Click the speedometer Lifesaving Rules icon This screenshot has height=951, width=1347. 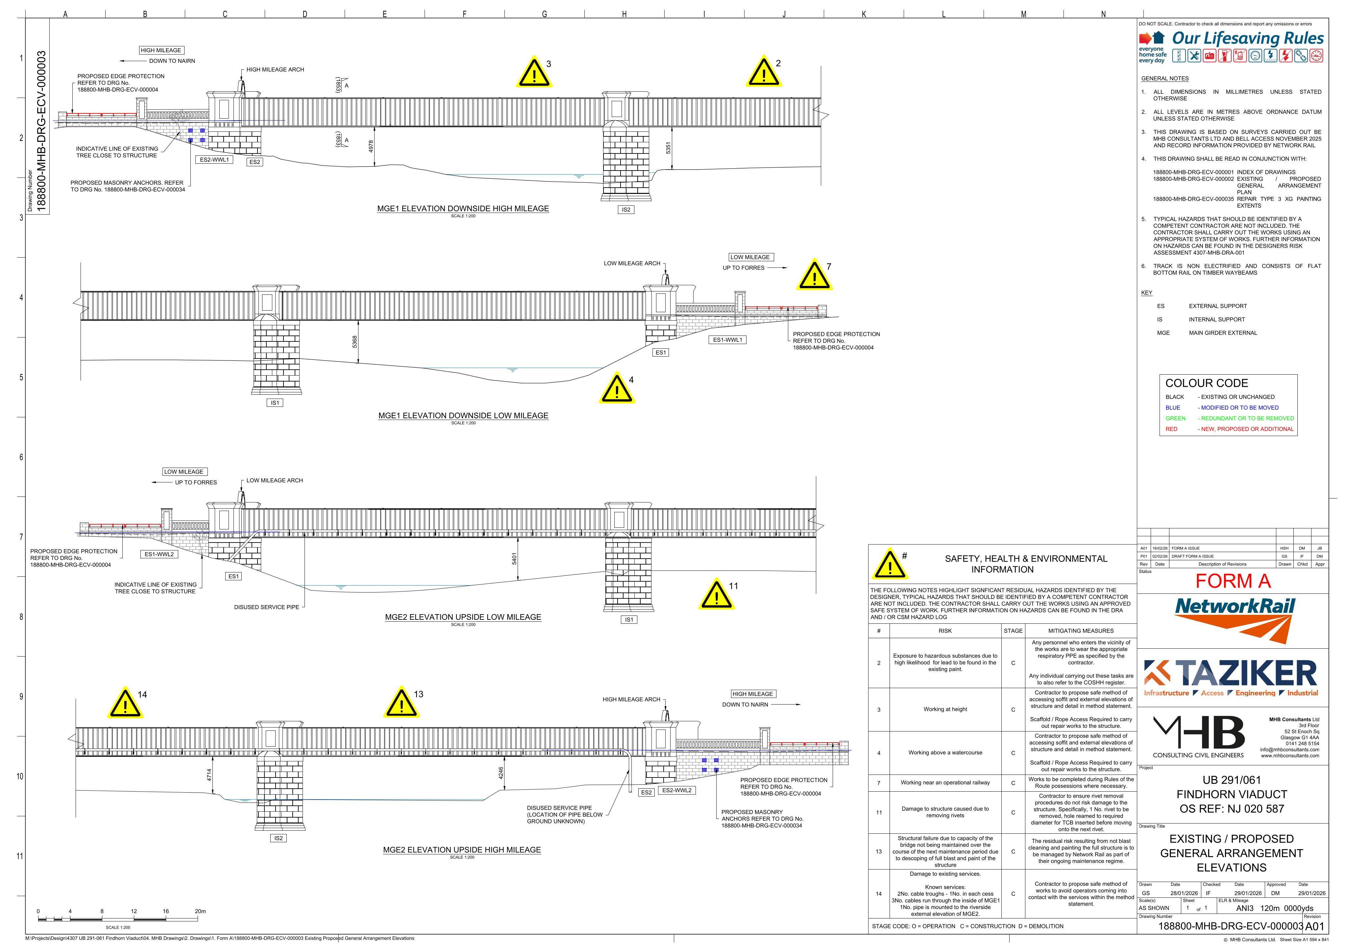(1256, 56)
